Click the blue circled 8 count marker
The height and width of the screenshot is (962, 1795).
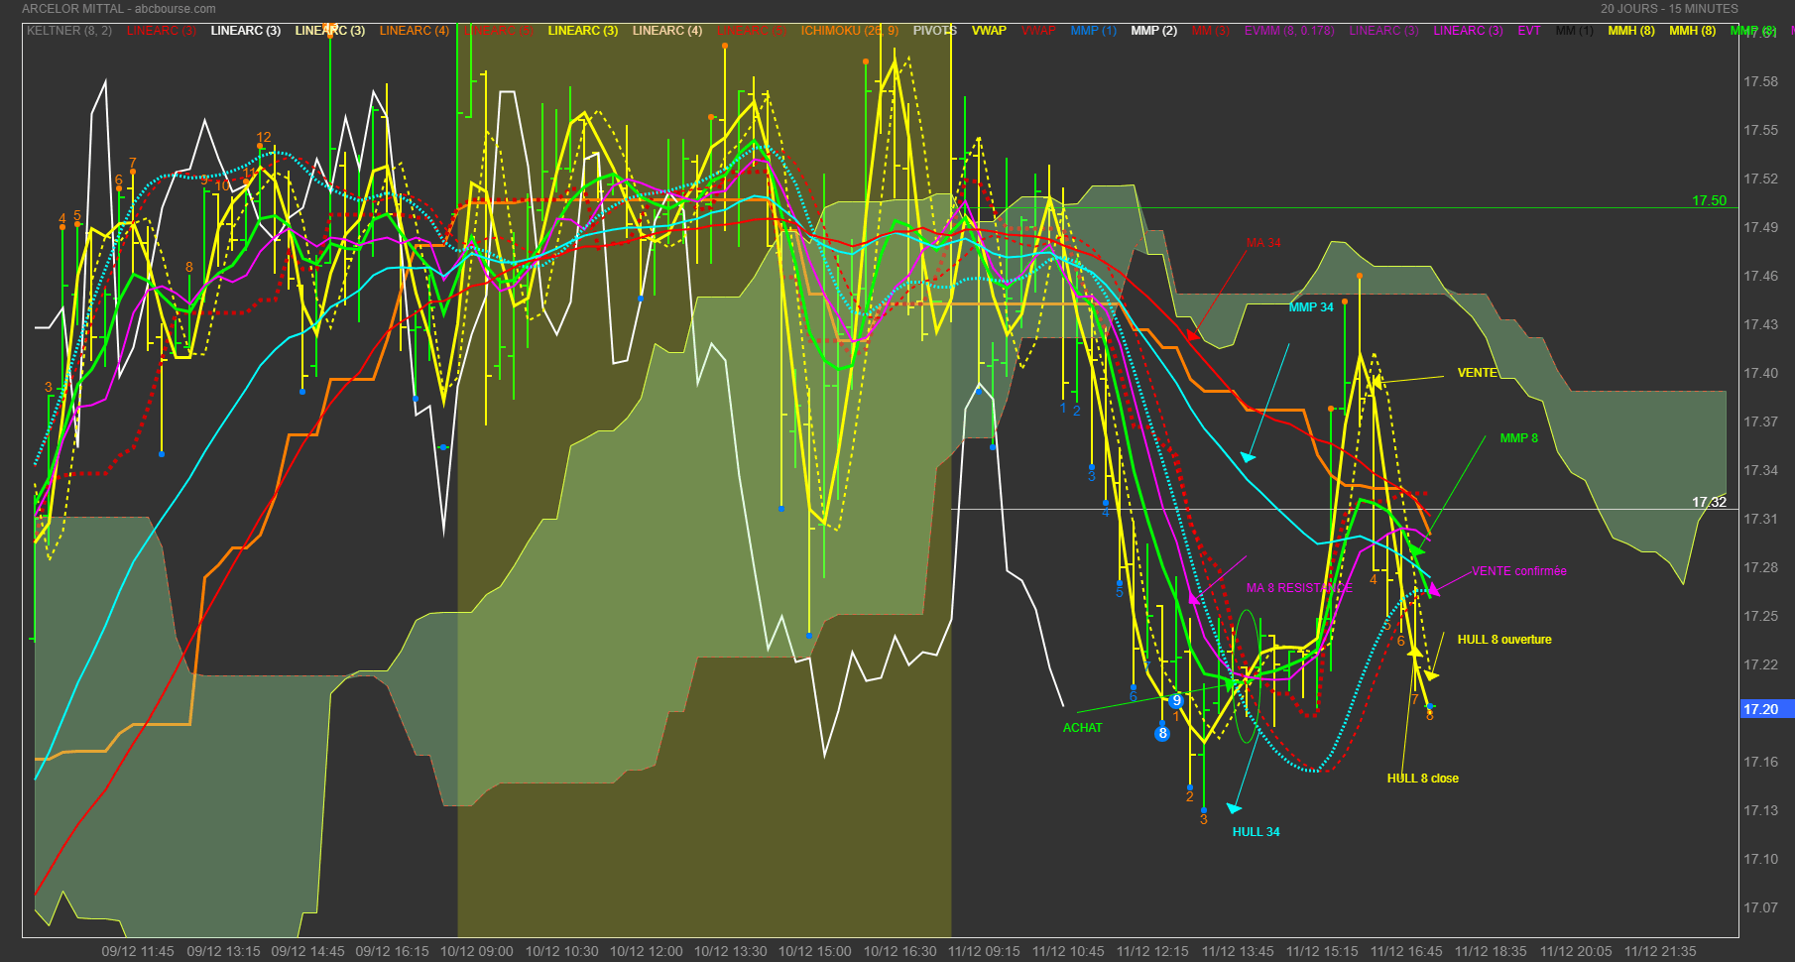pos(1162,734)
